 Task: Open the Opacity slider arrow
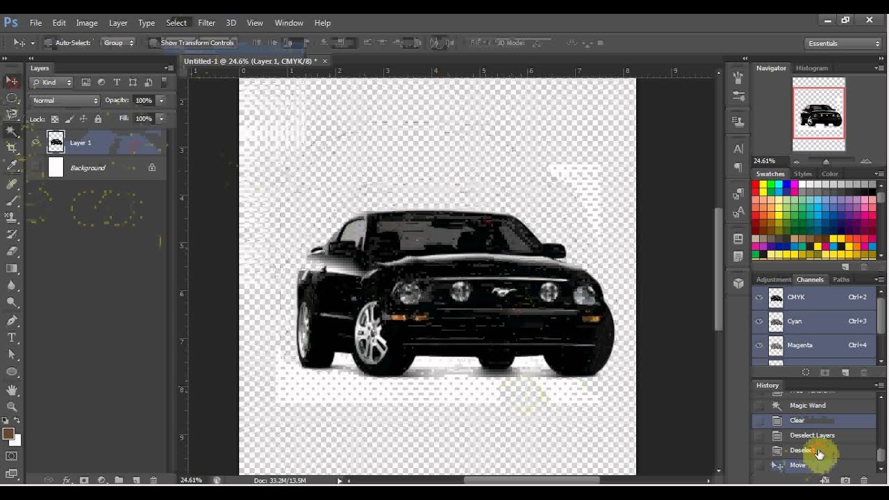tap(161, 101)
